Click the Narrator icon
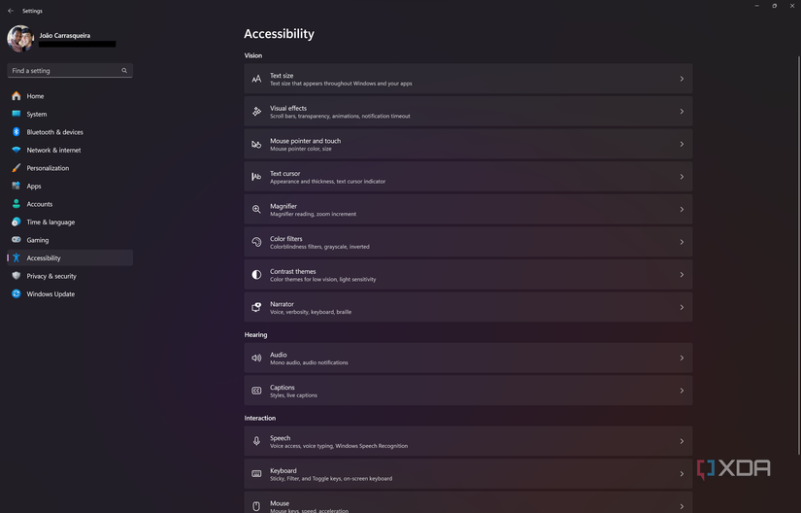This screenshot has height=513, width=801. (256, 307)
